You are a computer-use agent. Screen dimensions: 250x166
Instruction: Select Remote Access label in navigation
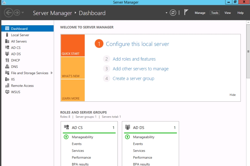22,86
